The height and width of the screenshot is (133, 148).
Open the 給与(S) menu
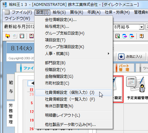tap(59, 12)
